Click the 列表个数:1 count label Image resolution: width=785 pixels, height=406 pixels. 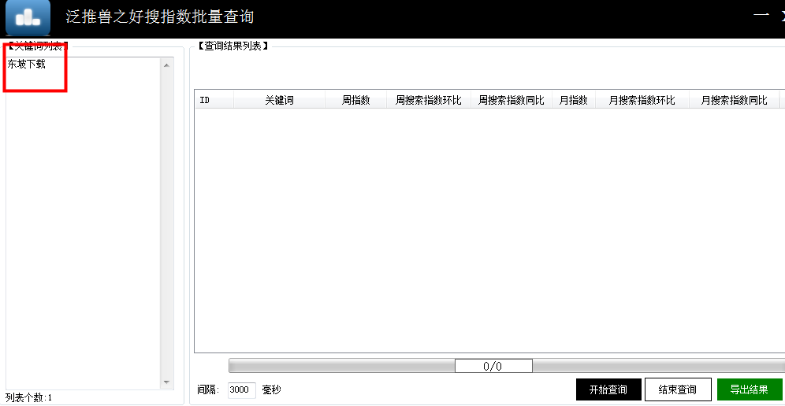coord(28,398)
